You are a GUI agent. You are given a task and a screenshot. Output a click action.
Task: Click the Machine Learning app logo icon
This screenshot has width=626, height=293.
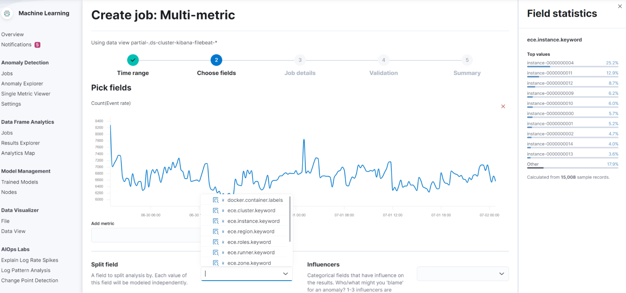(7, 13)
